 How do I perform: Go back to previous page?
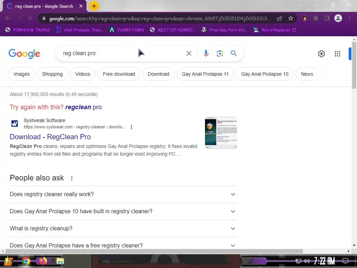click(x=8, y=18)
